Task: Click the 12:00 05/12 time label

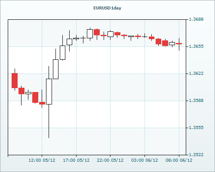Action: [x=42, y=160]
